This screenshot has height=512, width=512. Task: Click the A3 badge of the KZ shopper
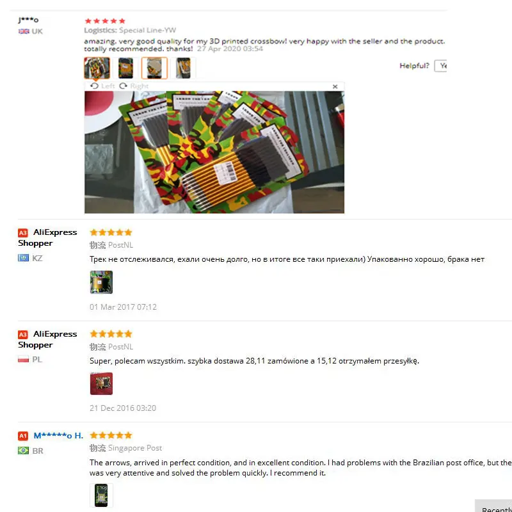23,233
